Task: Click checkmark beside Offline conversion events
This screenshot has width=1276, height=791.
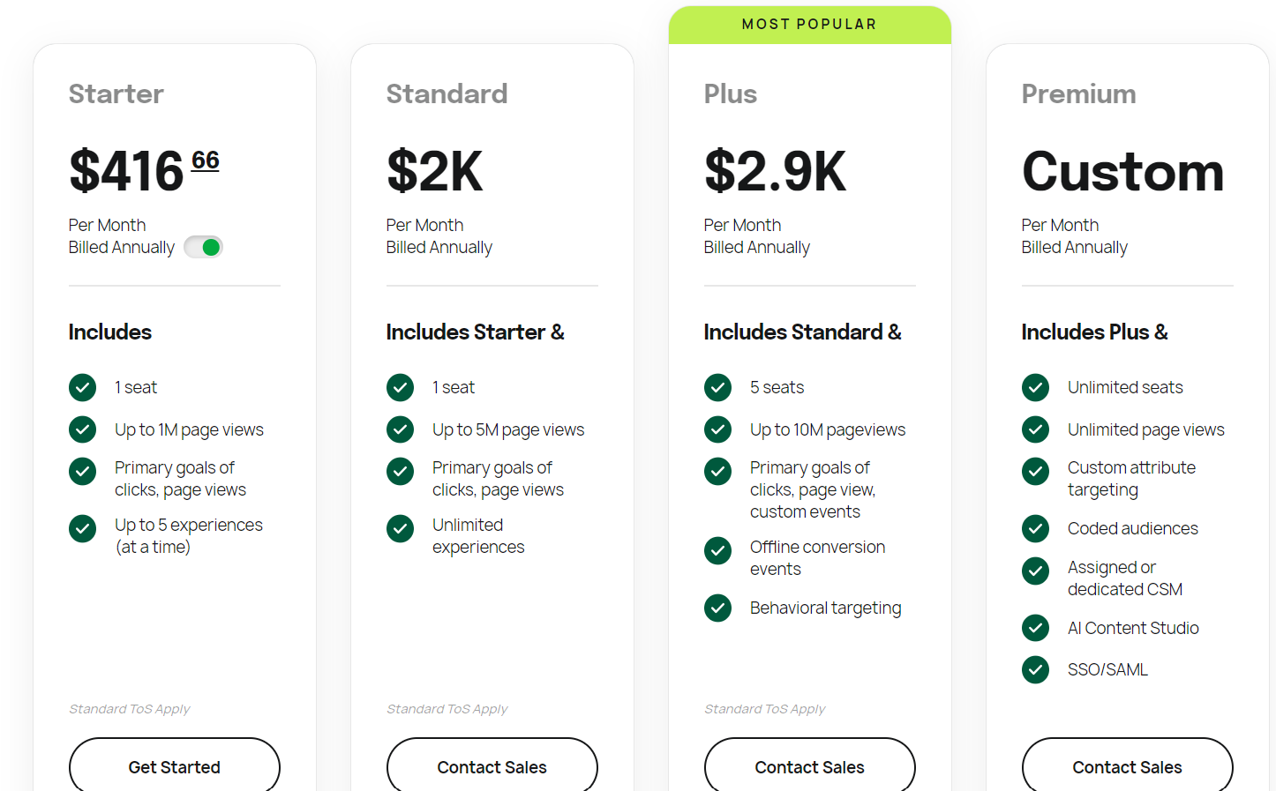Action: tap(718, 551)
